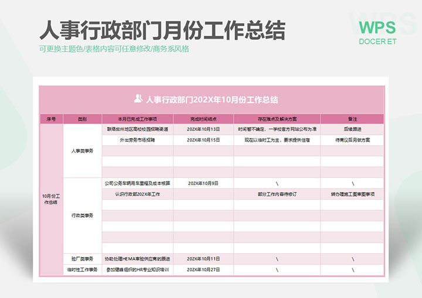The image size is (422, 298).
Task: Select the 完成时间结点 header cell
Action: point(203,119)
